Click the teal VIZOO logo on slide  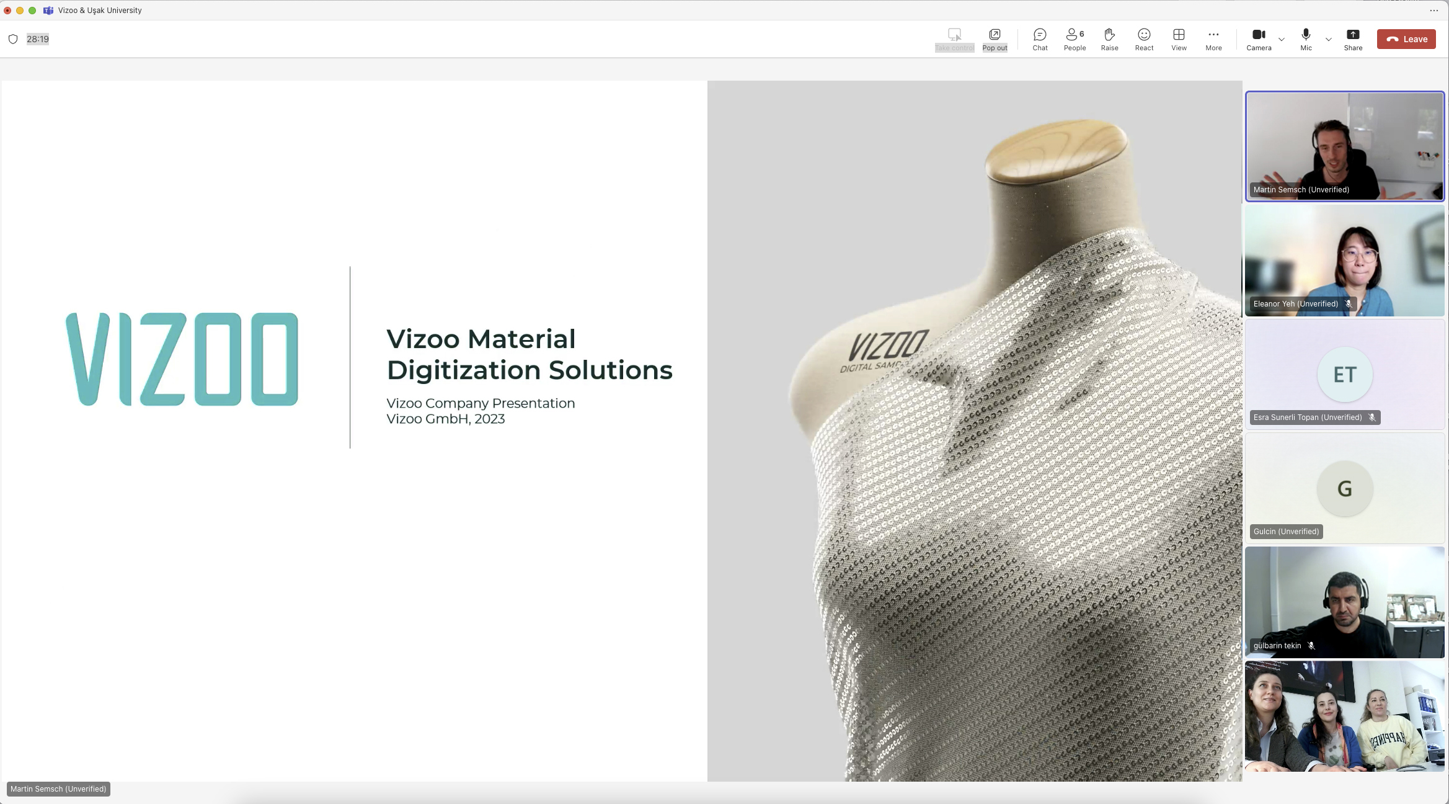pyautogui.click(x=182, y=359)
